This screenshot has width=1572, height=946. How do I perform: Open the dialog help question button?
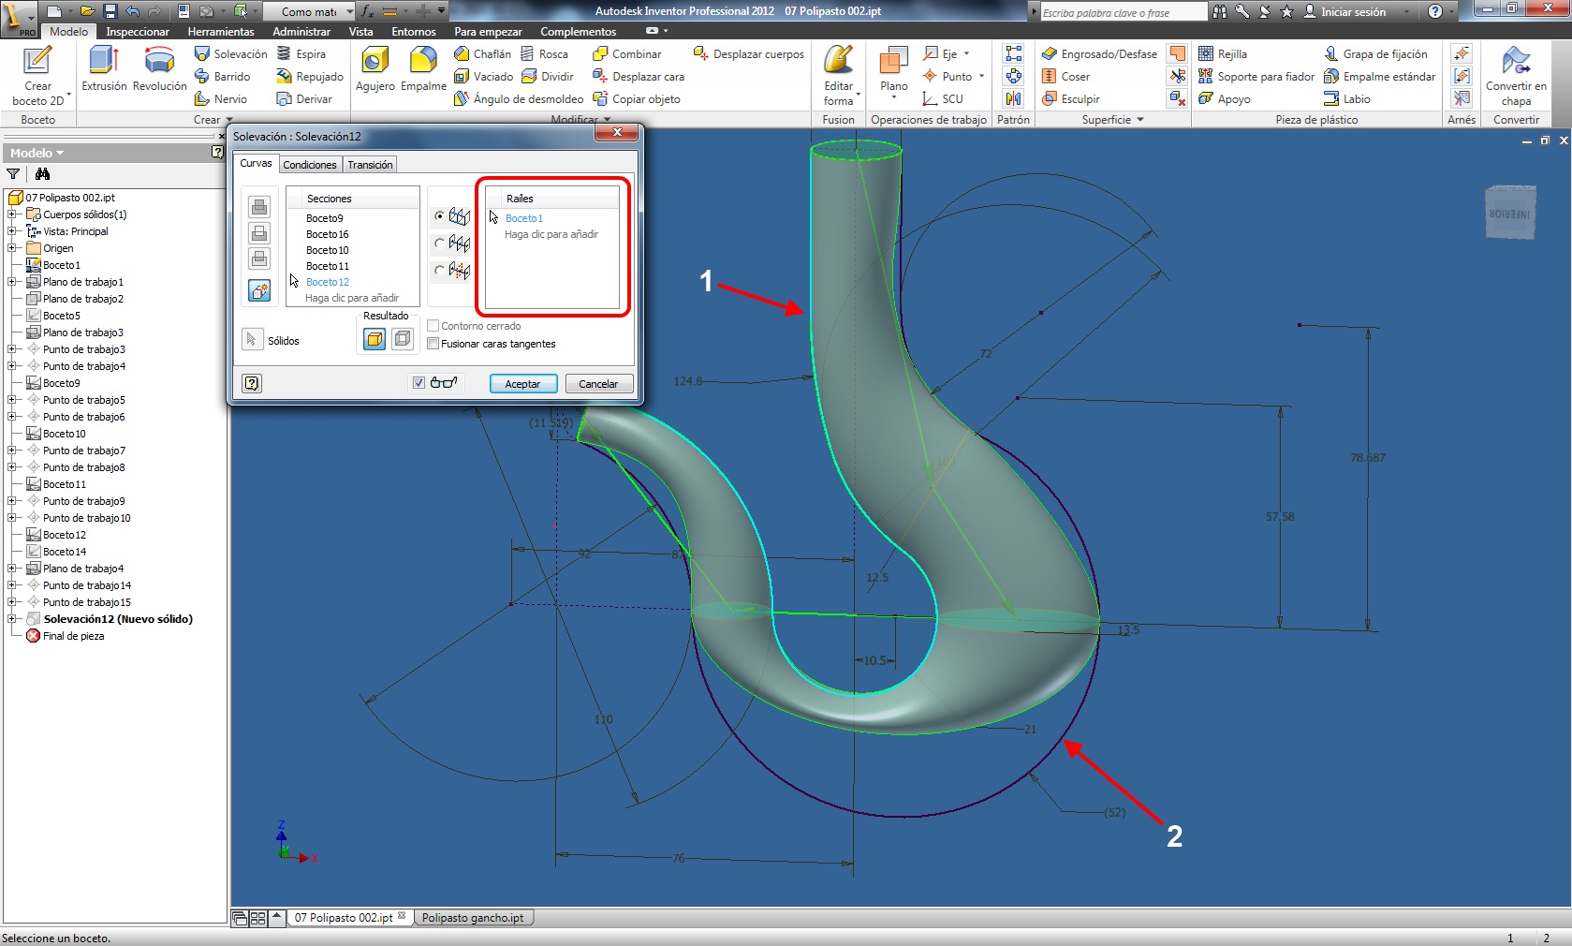point(252,383)
